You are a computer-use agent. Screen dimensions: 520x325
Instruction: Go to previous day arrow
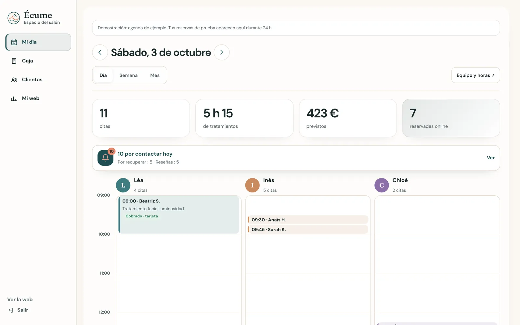(100, 52)
